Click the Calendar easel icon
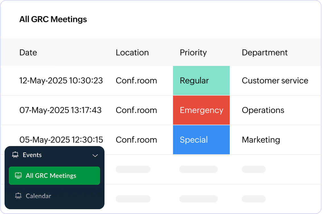The height and width of the screenshot is (214, 322). (x=18, y=196)
